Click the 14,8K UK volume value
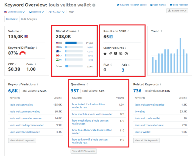Screen dimensions: 192x156 (x=90, y=47)
